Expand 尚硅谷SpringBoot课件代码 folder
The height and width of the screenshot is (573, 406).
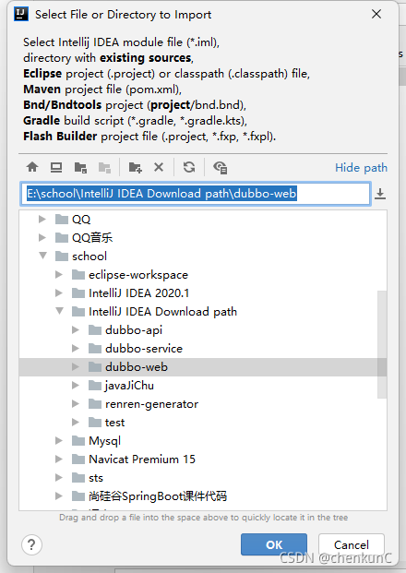coord(59,495)
